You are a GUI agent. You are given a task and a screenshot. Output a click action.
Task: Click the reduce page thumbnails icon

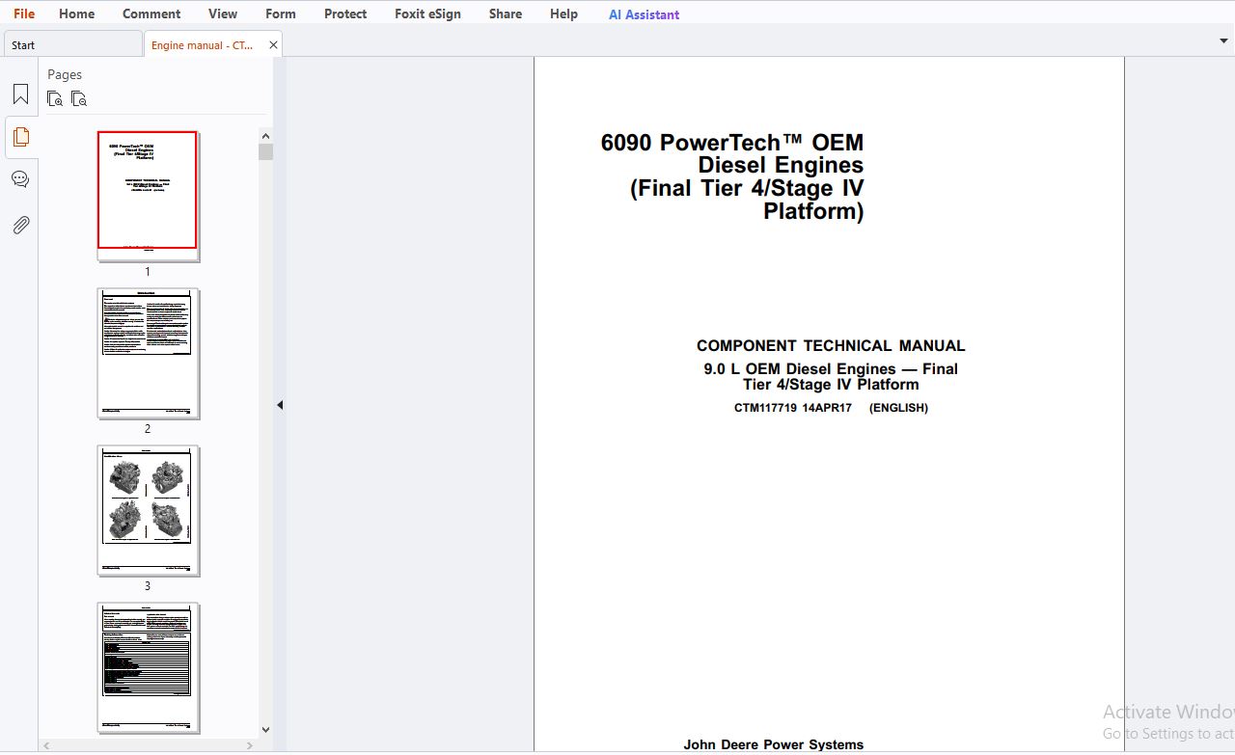(x=79, y=98)
